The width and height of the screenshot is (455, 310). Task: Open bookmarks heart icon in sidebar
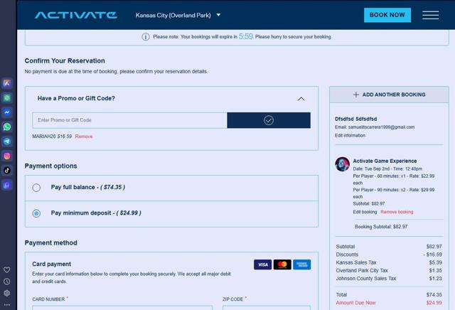(7, 269)
